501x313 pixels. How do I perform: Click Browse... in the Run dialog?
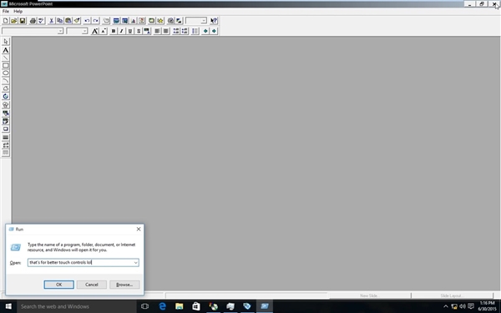pyautogui.click(x=124, y=285)
